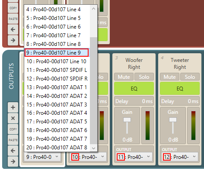Solo the Tweeter Right output

coord(190,77)
